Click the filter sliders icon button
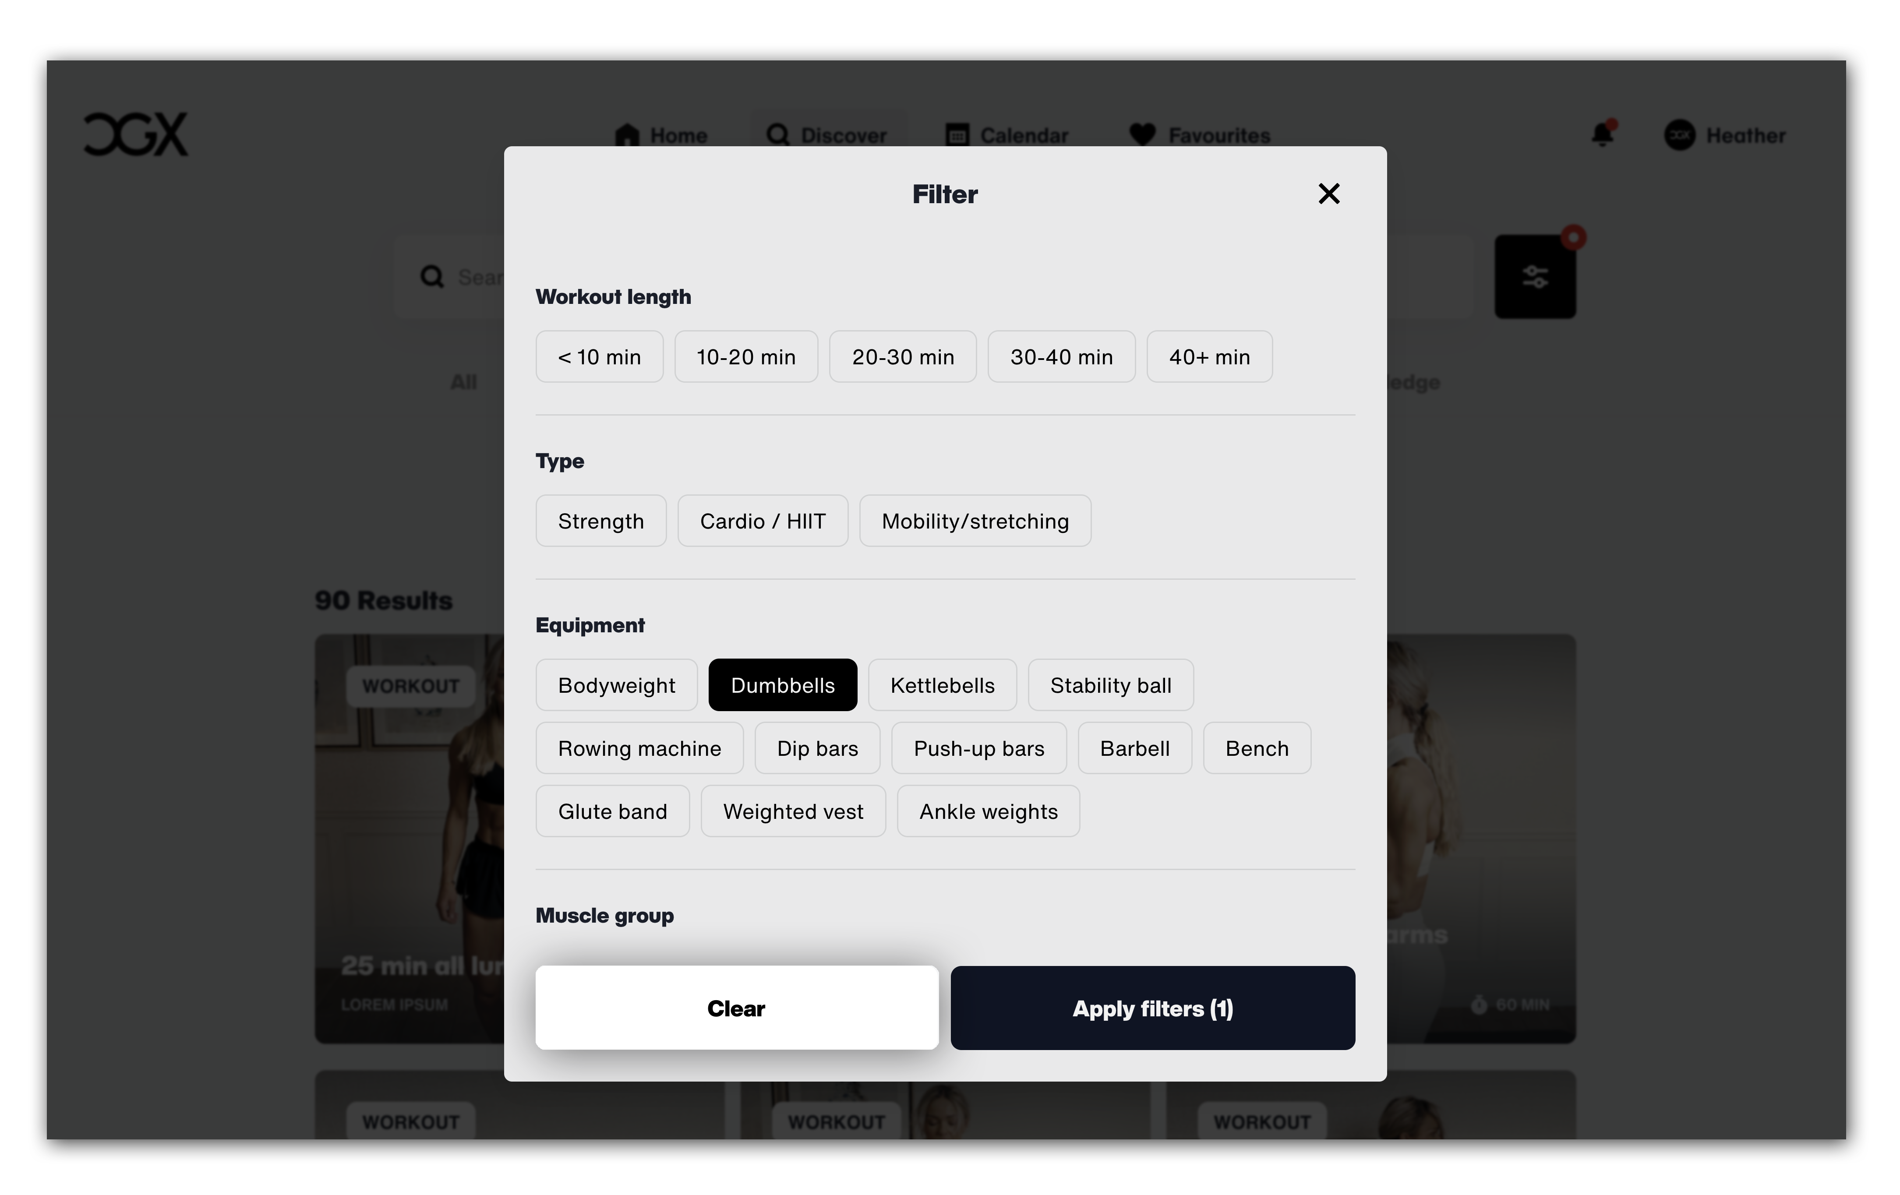Viewport: 1900px width, 1195px height. click(1535, 277)
